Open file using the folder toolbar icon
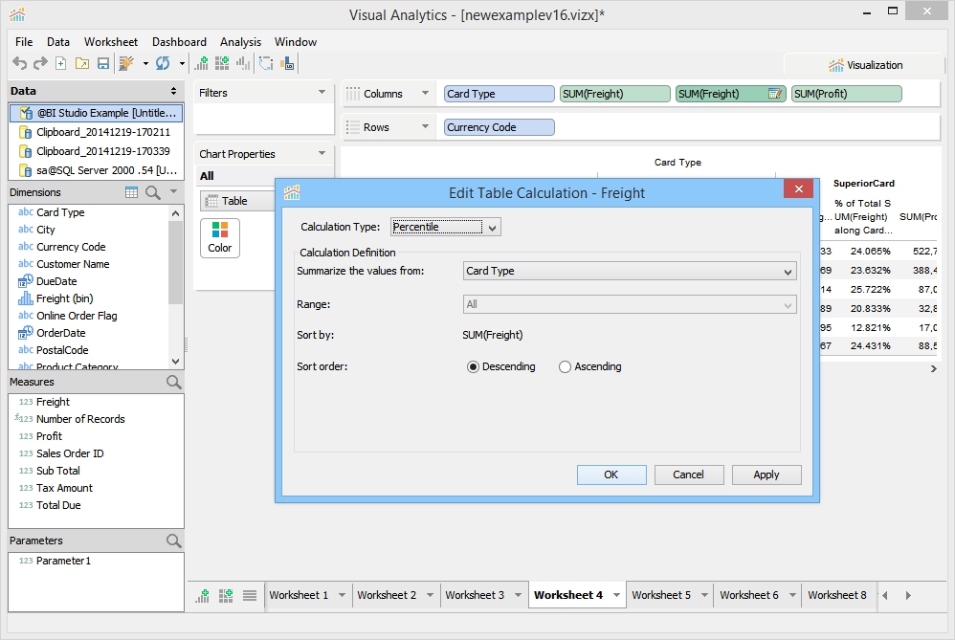955x640 pixels. tap(82, 63)
